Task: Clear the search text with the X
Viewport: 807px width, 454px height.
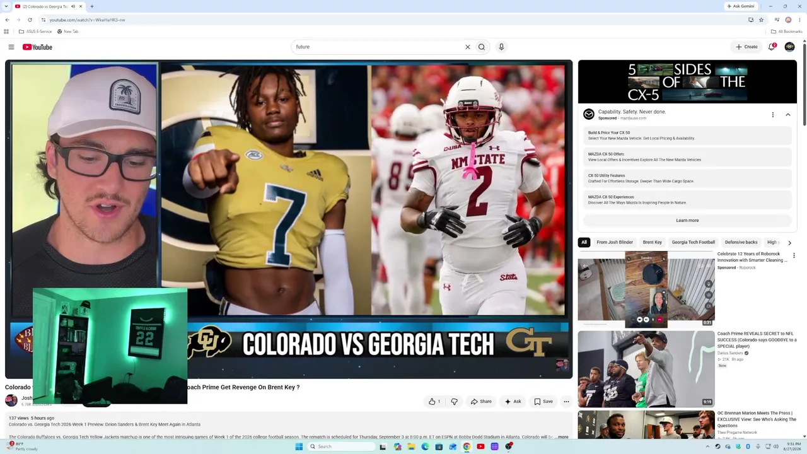Action: 468,47
